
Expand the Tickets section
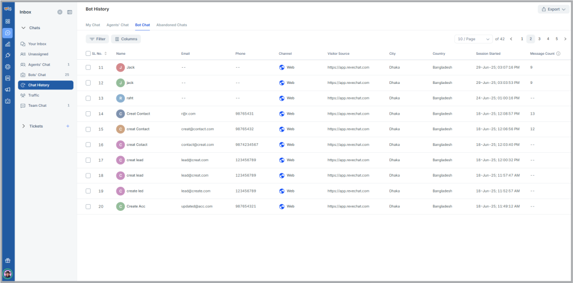[24, 126]
